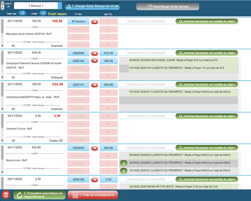Open 'Paramétrage fichier banque' settings
Screen dimensions: 251x201
168,7
